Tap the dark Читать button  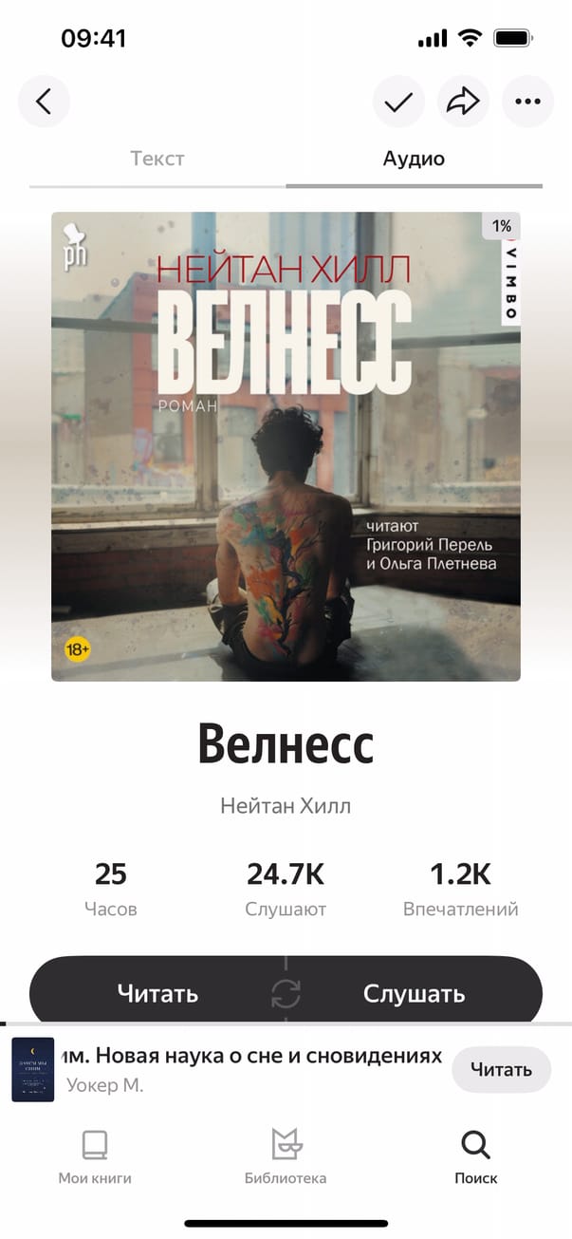point(157,994)
